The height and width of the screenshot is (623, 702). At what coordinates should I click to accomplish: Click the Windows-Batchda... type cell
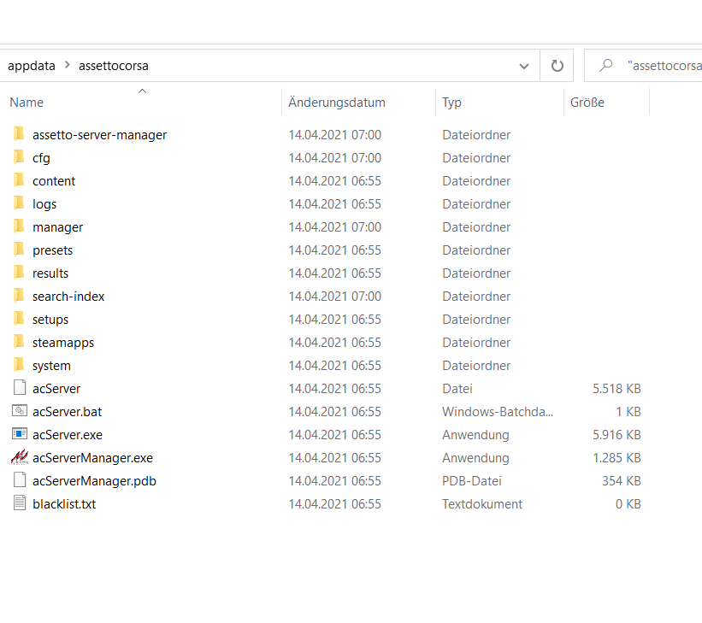(x=498, y=412)
